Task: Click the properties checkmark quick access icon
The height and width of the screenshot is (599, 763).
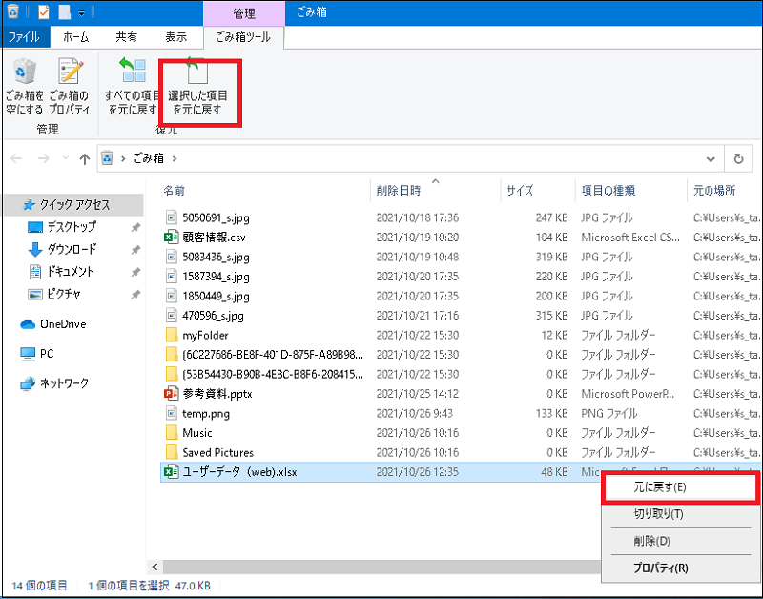Action: [x=44, y=12]
